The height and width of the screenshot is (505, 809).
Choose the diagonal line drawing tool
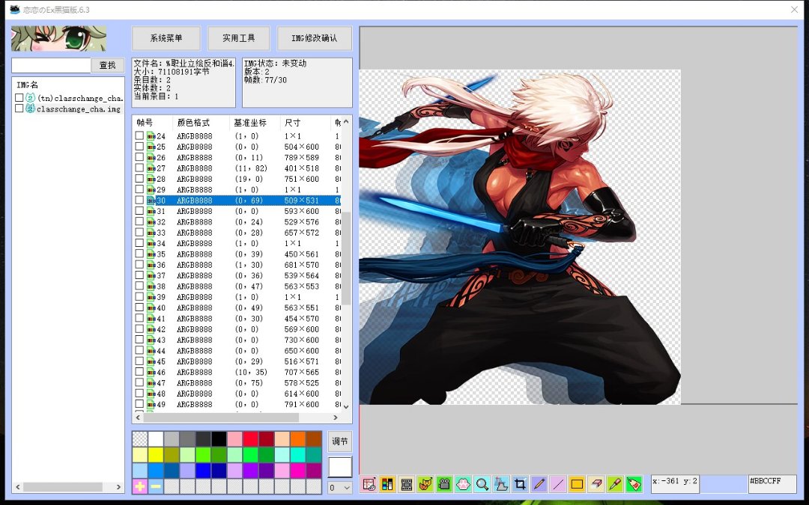(558, 484)
